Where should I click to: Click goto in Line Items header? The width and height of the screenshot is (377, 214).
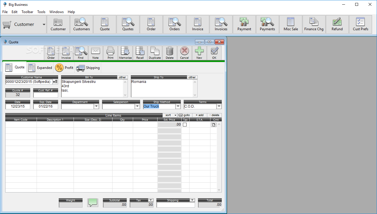184,115
